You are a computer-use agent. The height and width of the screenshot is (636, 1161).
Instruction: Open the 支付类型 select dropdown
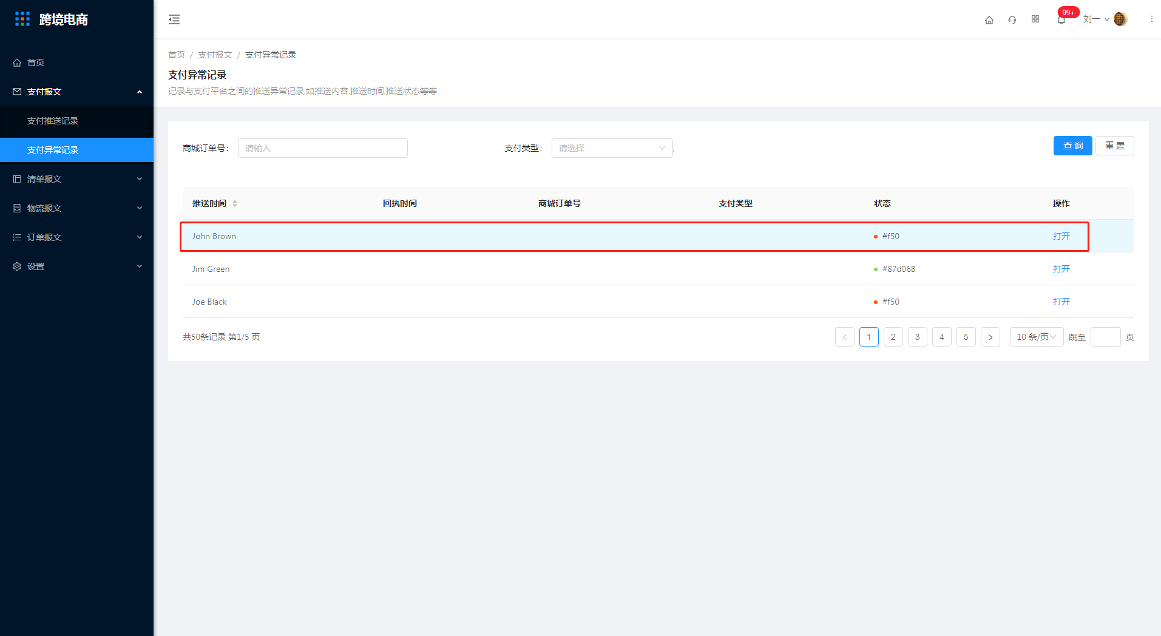pos(612,148)
